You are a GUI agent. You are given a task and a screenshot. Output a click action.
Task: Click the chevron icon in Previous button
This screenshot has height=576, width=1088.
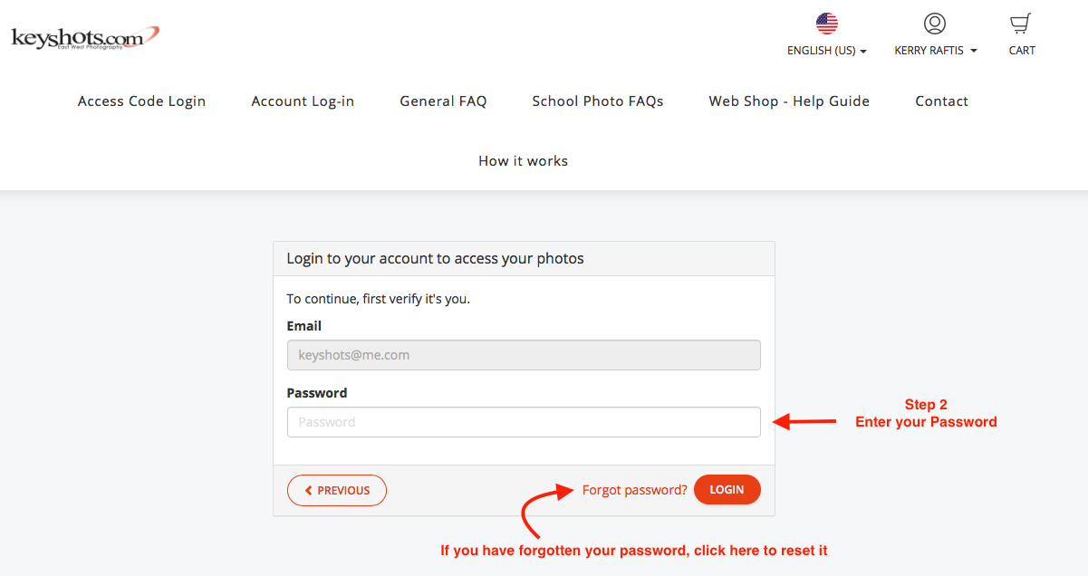coord(309,490)
